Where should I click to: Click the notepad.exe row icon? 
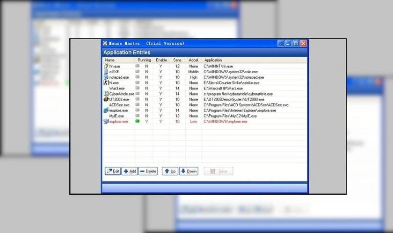coord(106,77)
